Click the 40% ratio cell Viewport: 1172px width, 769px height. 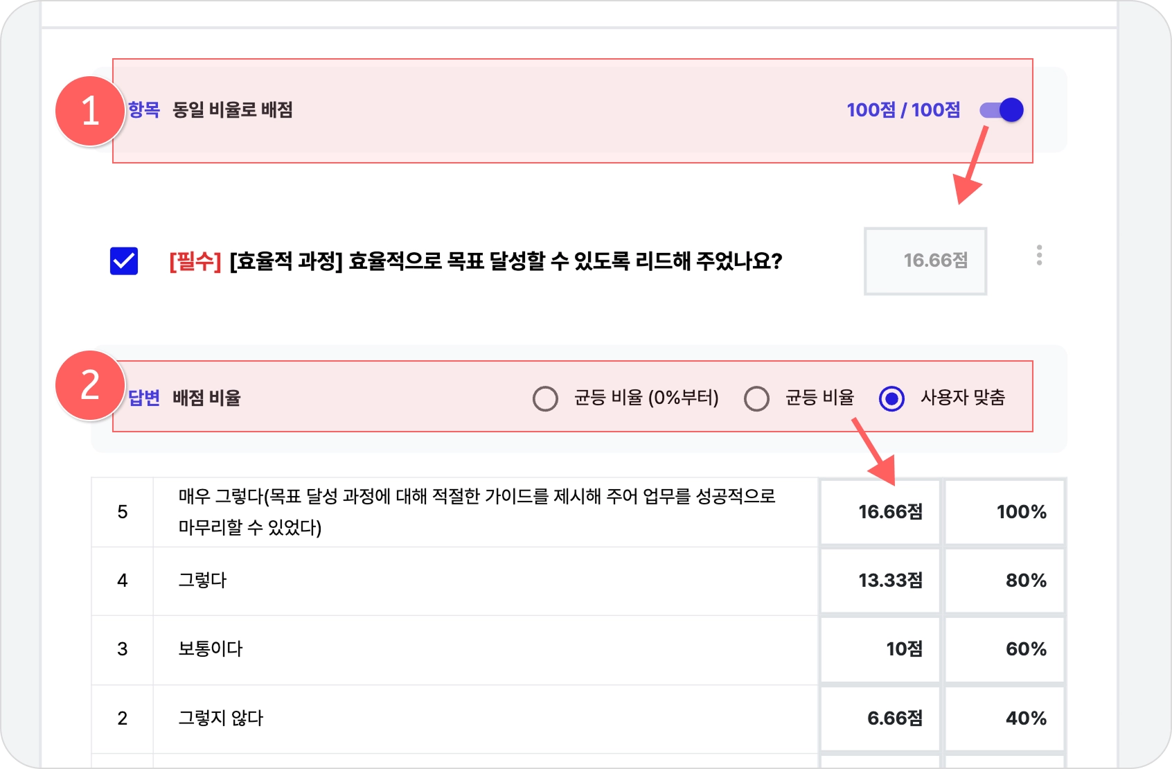[x=1005, y=718]
